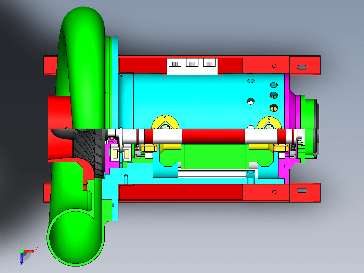Select the right yellow round bearing housing

click(x=269, y=123)
